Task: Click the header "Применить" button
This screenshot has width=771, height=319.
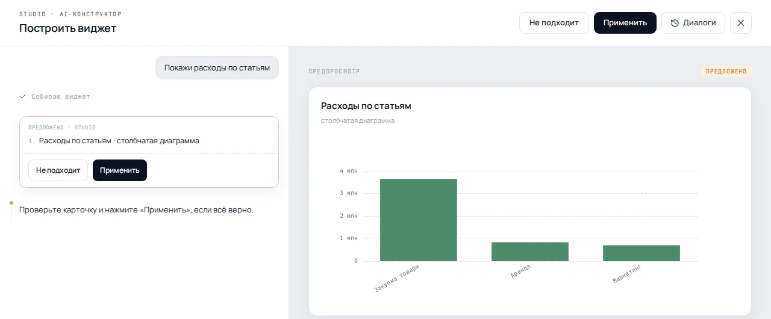Action: (625, 23)
